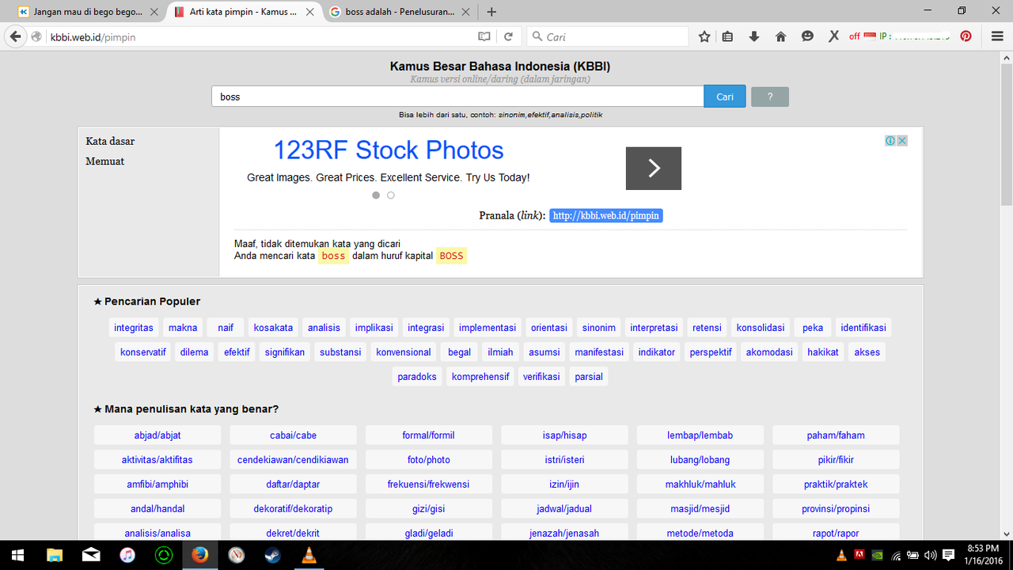Screen dimensions: 1013x570
Task: Click the gray '?' help button
Action: 770,97
